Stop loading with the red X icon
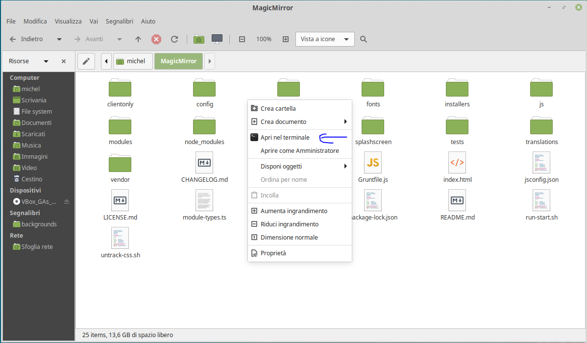 click(156, 39)
